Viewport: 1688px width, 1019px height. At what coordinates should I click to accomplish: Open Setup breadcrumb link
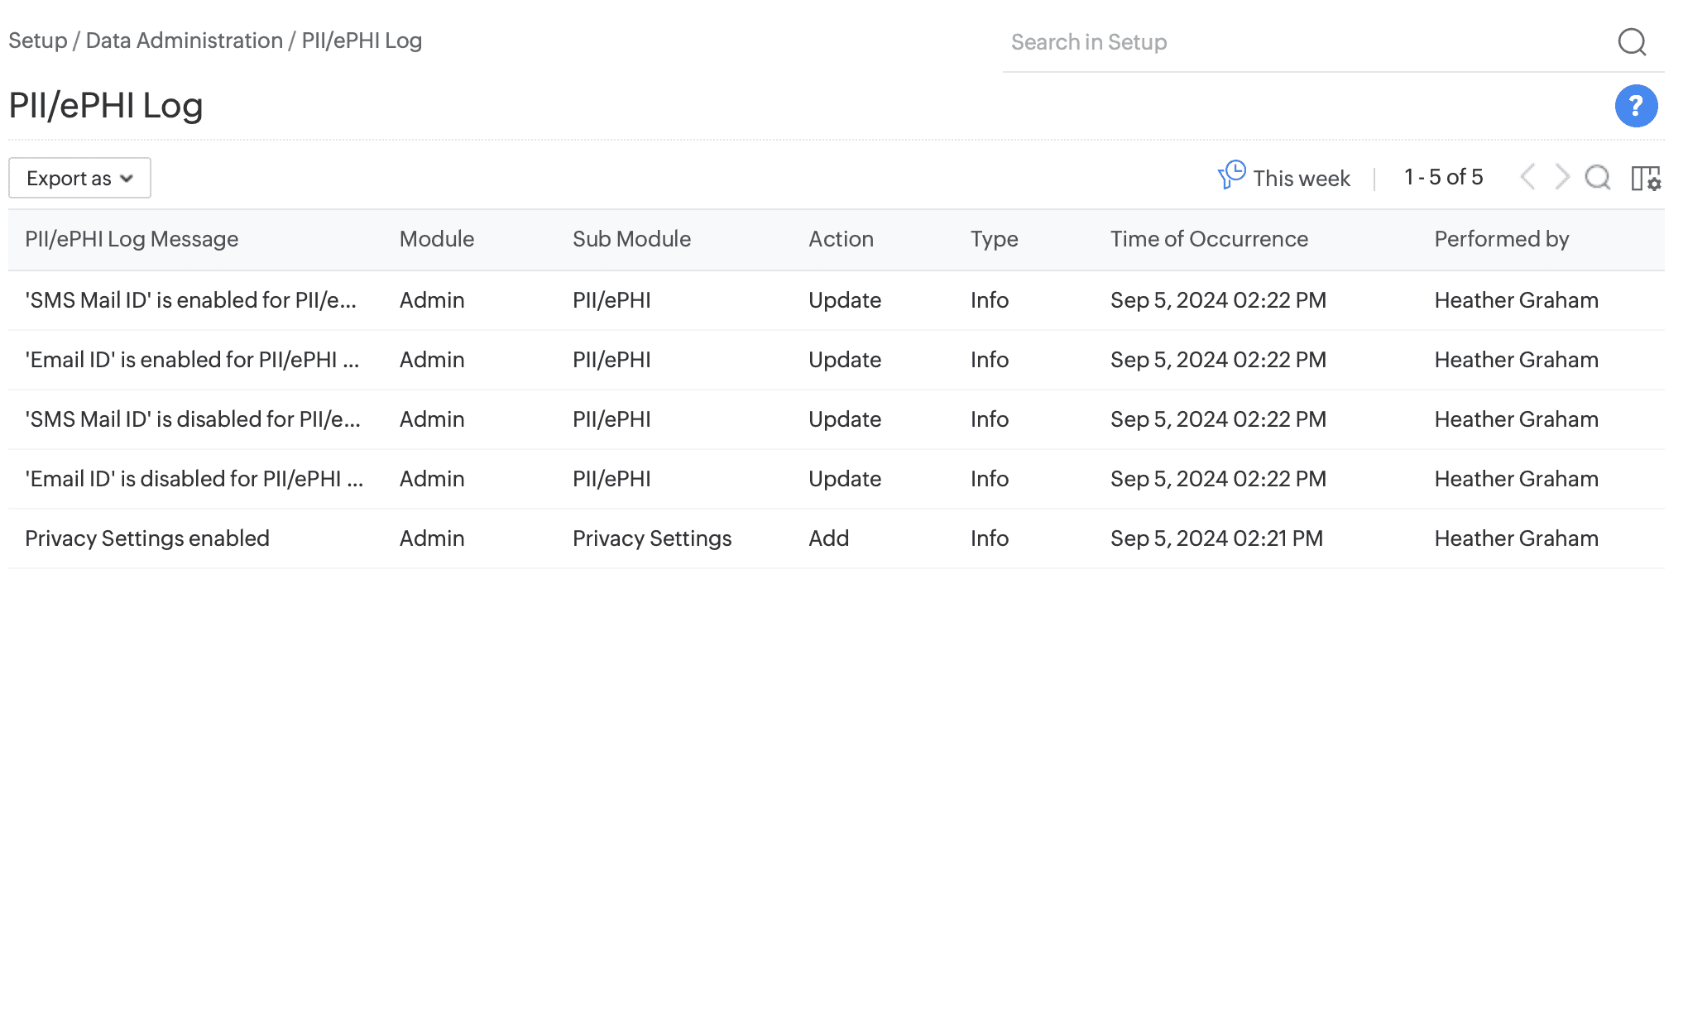37,41
